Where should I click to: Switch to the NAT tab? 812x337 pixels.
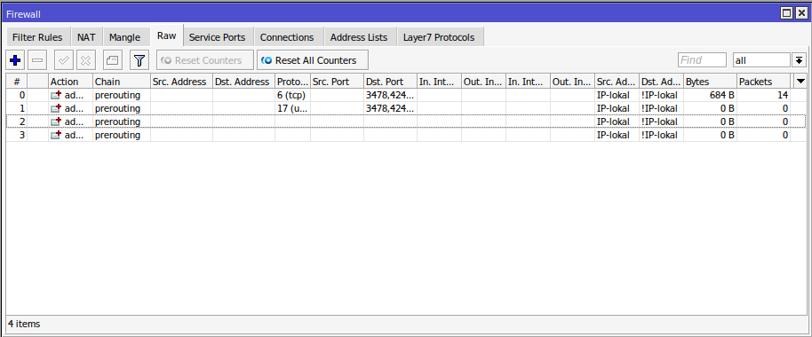tap(86, 38)
